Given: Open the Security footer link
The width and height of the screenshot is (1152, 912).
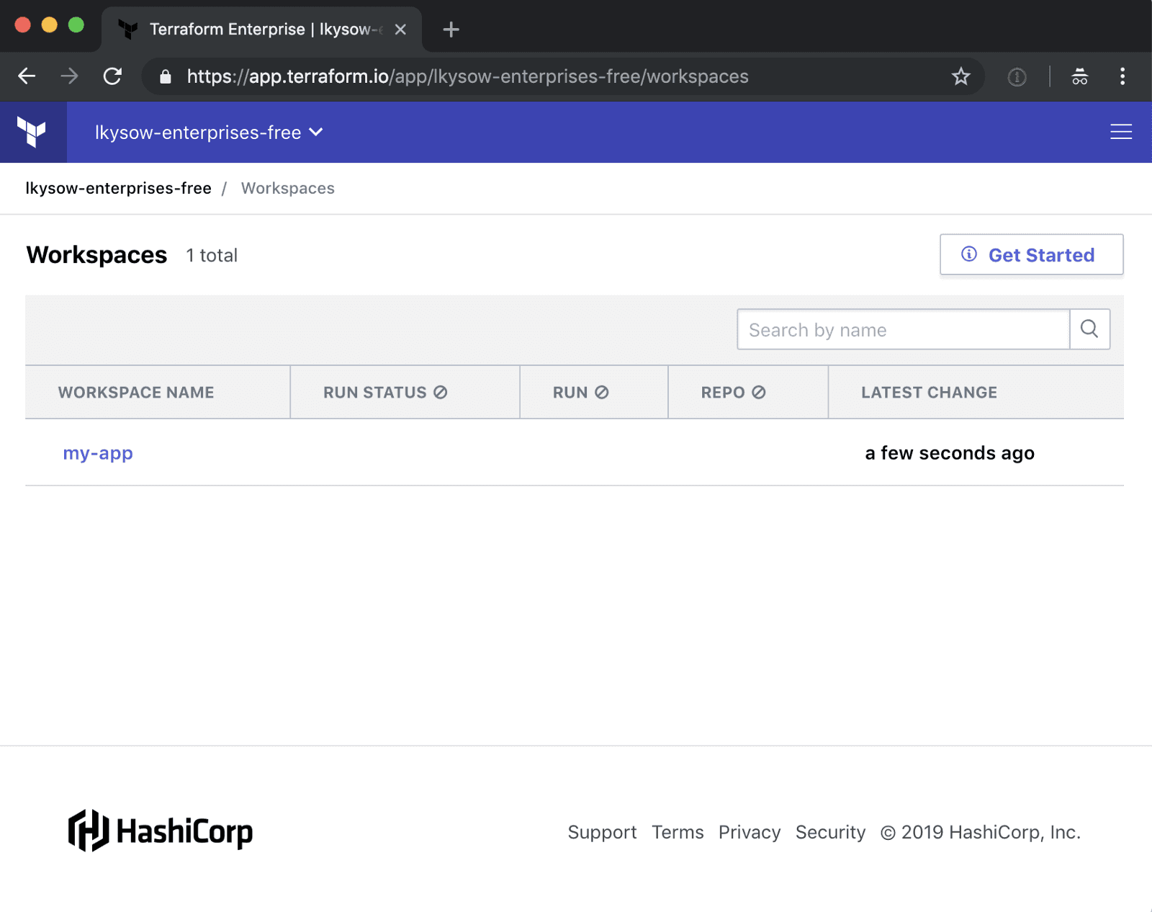Looking at the screenshot, I should click(830, 832).
